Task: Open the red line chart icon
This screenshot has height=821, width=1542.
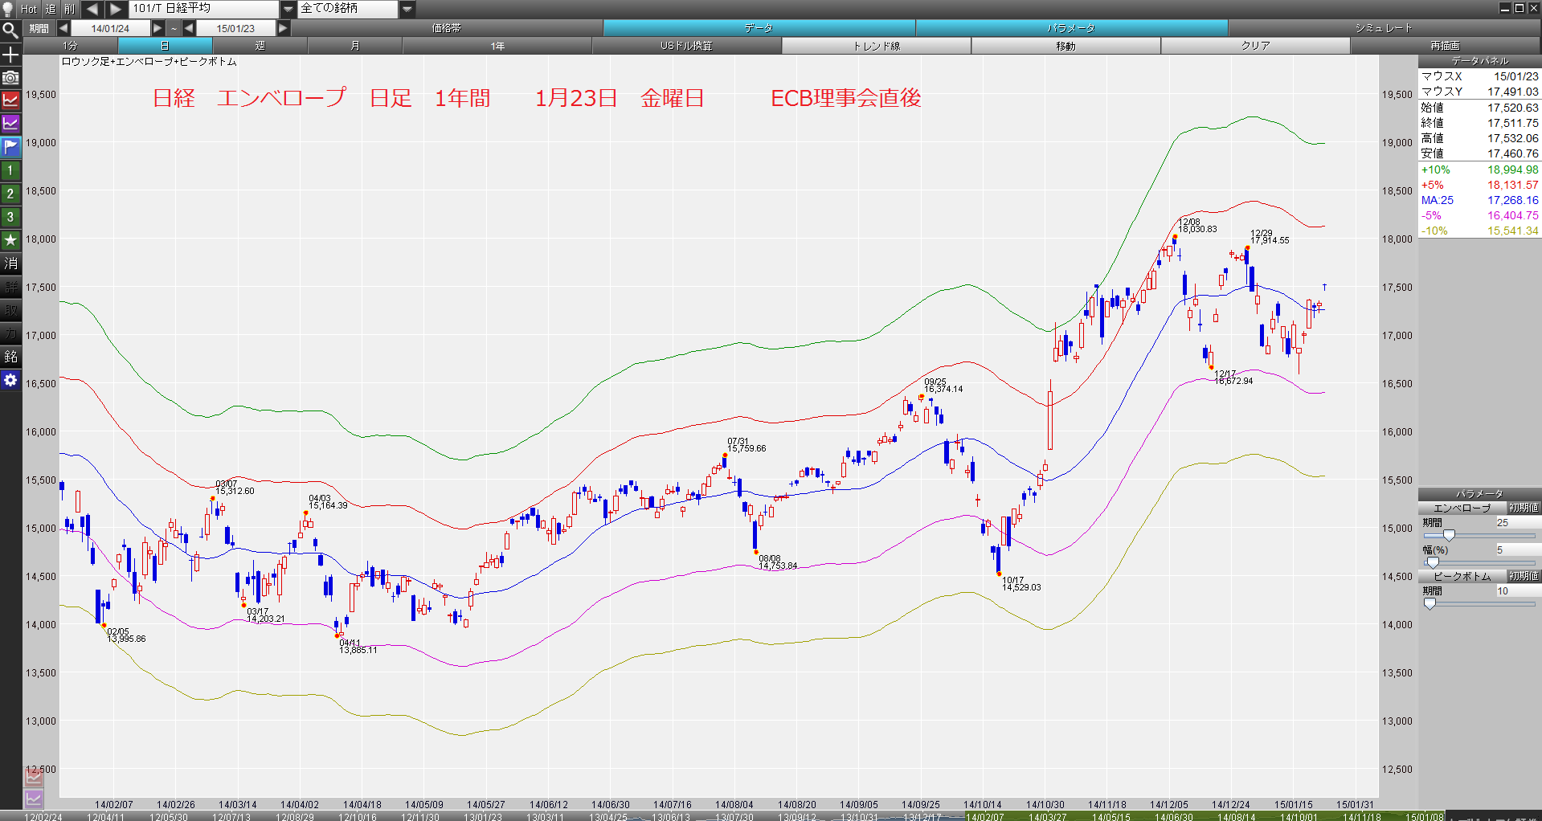Action: click(x=10, y=100)
